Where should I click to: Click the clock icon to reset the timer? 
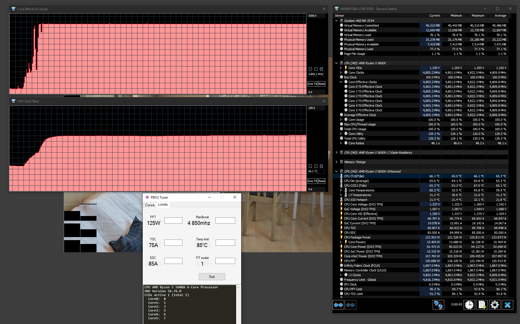tap(469, 305)
